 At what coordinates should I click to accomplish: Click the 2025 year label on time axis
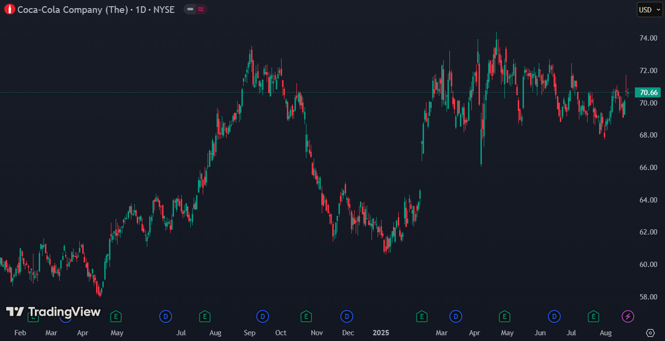(381, 333)
